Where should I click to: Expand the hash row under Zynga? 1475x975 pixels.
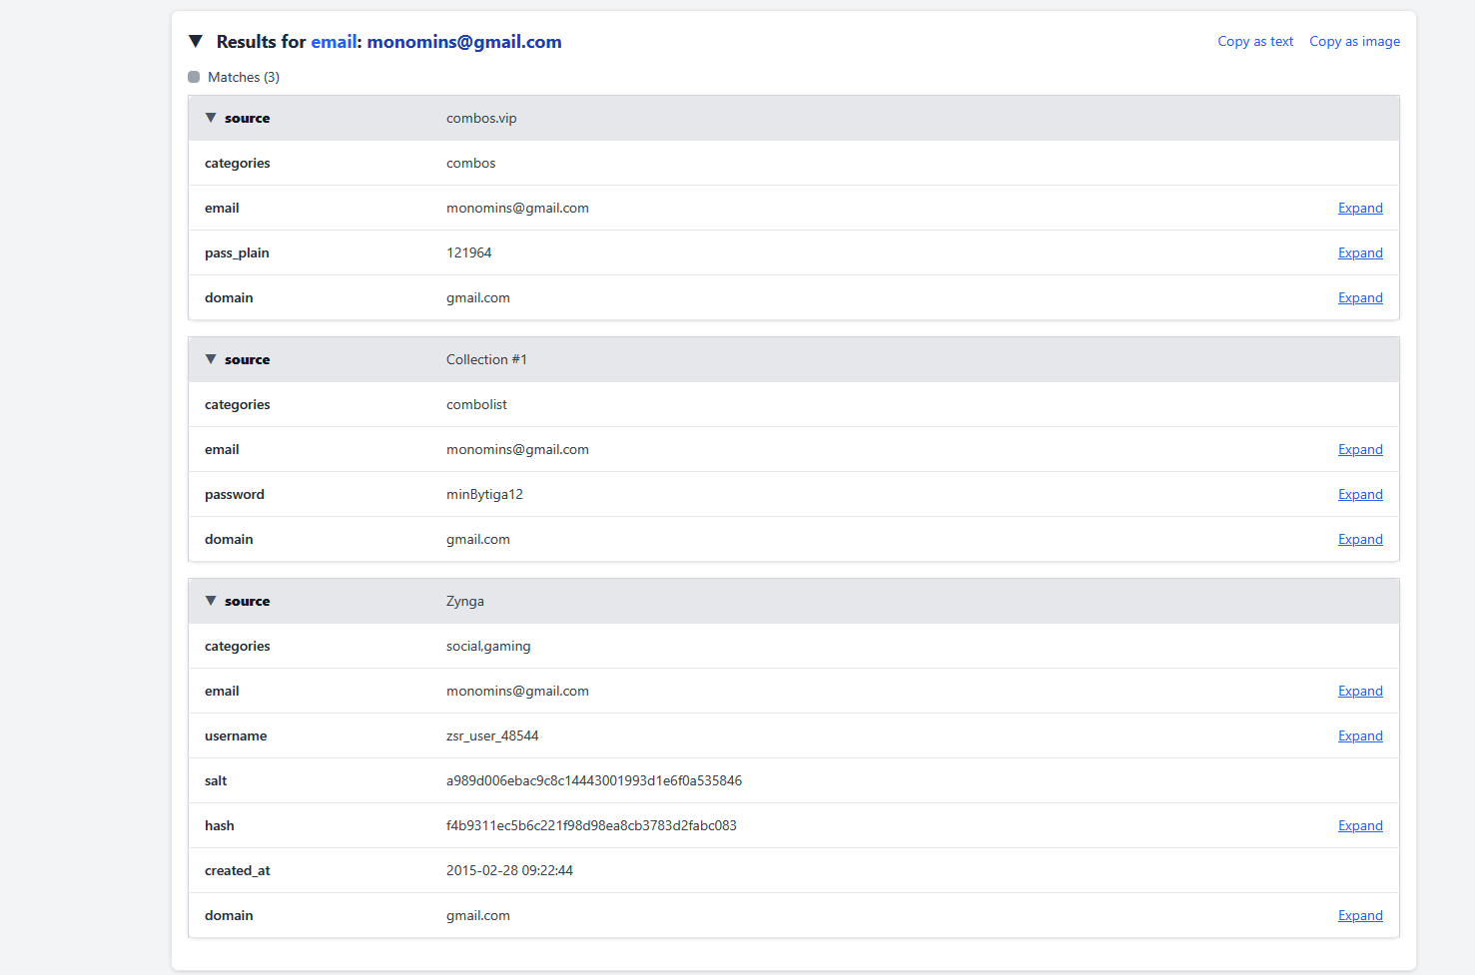coord(1360,826)
